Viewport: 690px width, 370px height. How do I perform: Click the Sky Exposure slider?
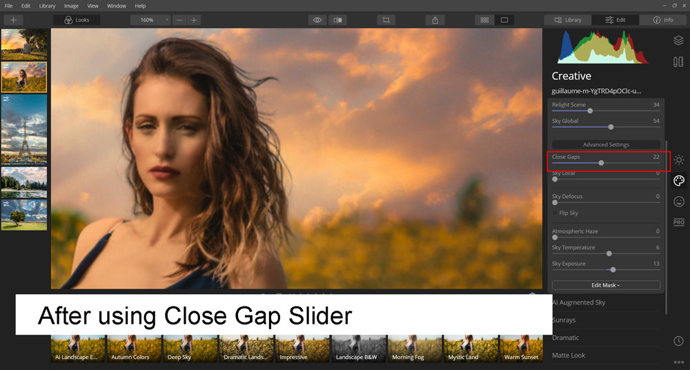point(606,270)
